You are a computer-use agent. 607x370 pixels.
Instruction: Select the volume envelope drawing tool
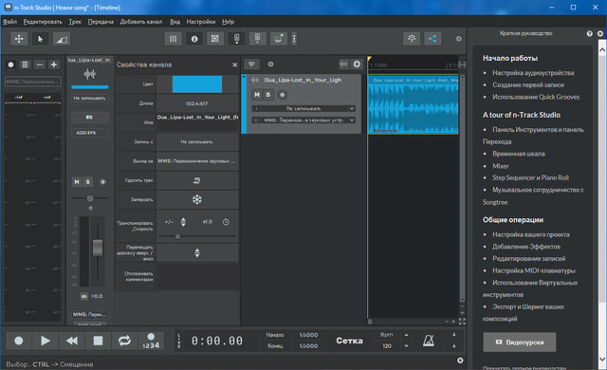coord(61,39)
